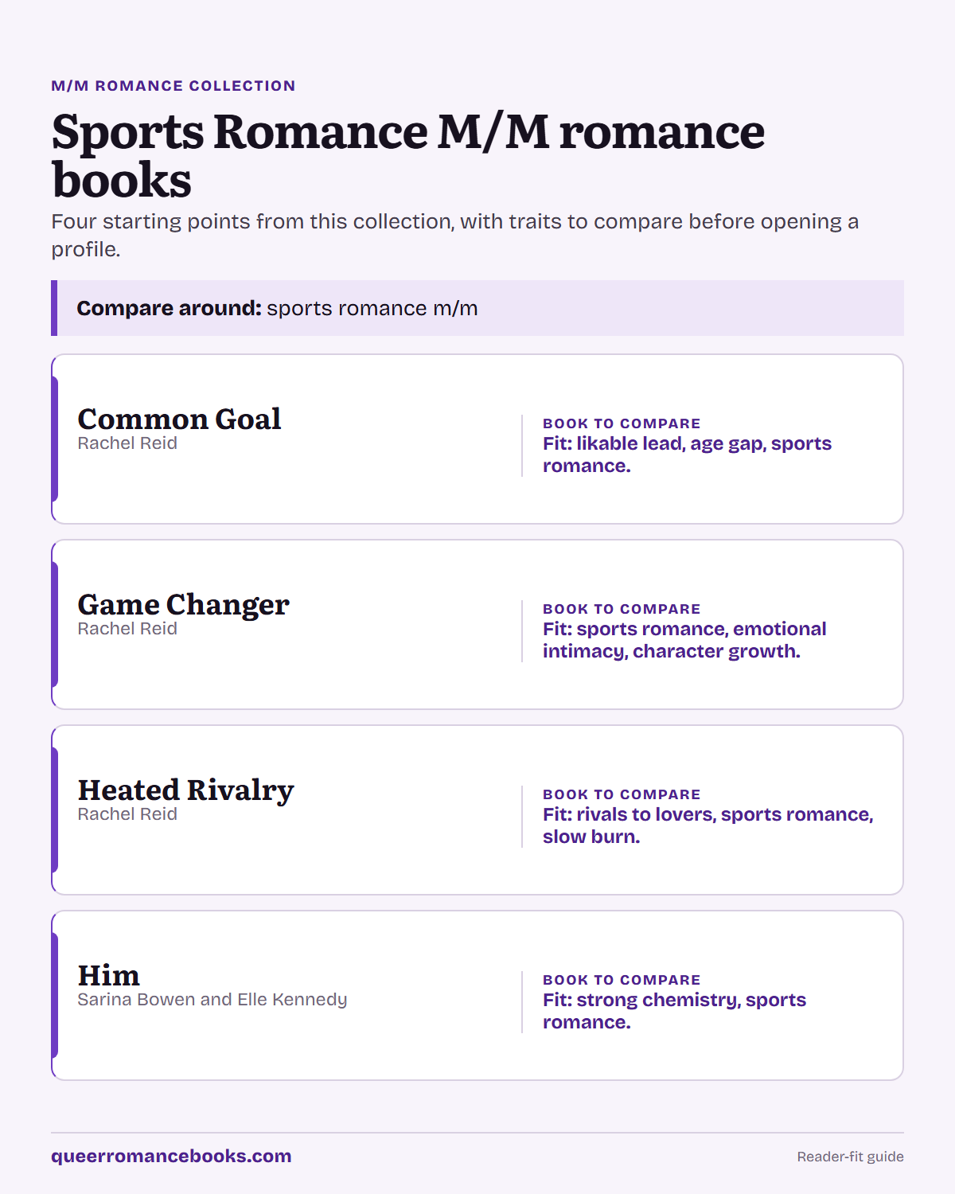
Task: Click the 'Compare around: sports romance m/m' banner
Action: point(477,308)
